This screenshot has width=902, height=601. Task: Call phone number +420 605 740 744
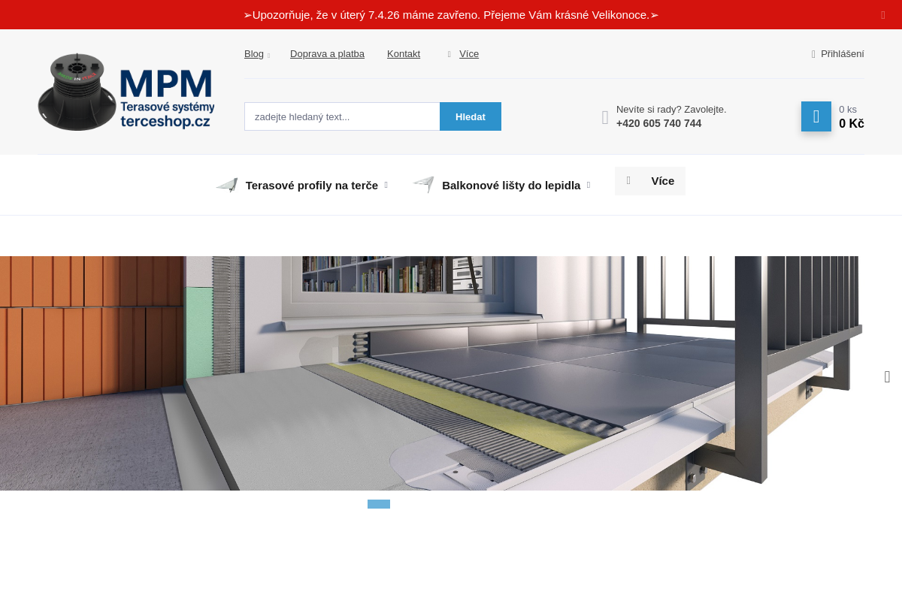point(658,123)
